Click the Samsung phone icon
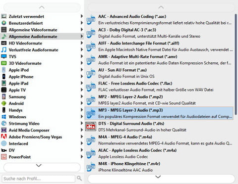This screenshot has height=184, width=238. [4, 96]
